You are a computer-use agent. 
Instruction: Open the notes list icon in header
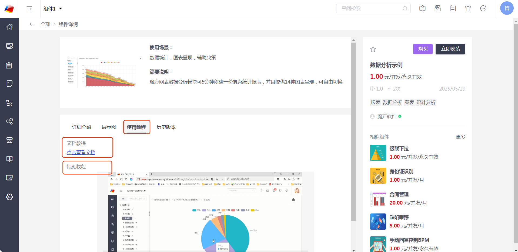pyautogui.click(x=453, y=8)
